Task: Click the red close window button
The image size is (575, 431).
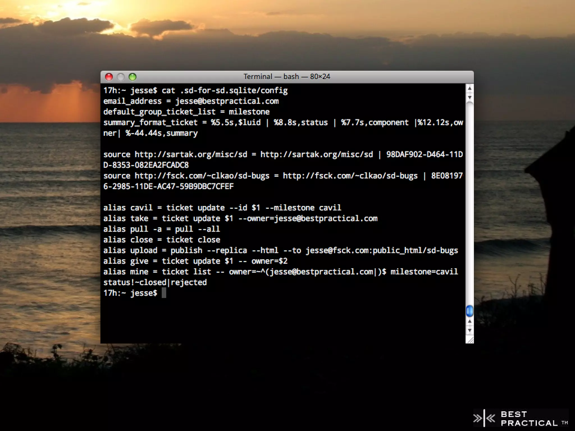Action: coord(109,77)
